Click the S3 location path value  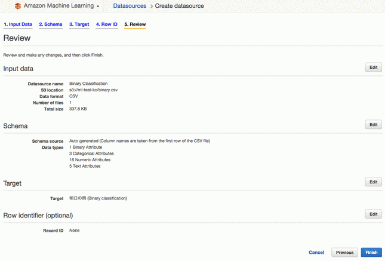pyautogui.click(x=93, y=90)
